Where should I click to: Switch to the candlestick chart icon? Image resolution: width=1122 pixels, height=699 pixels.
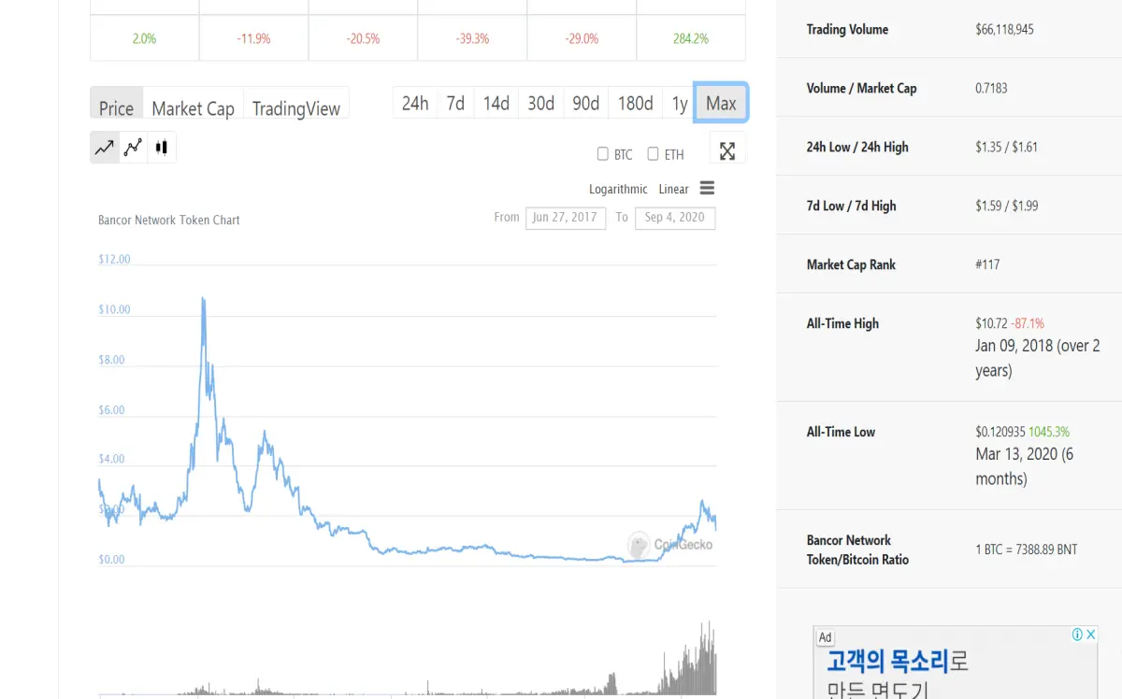click(162, 148)
